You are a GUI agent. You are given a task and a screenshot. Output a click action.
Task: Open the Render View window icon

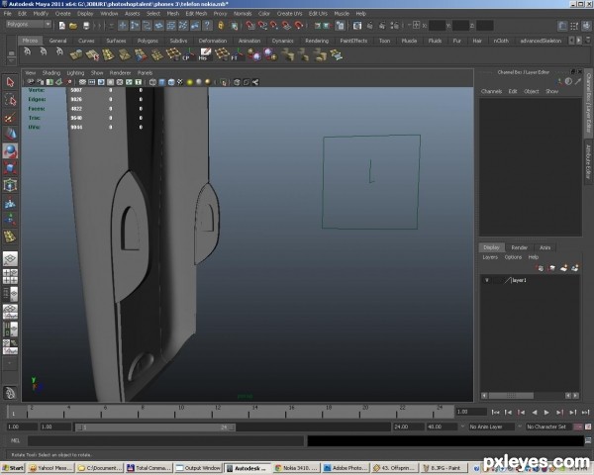[x=357, y=26]
